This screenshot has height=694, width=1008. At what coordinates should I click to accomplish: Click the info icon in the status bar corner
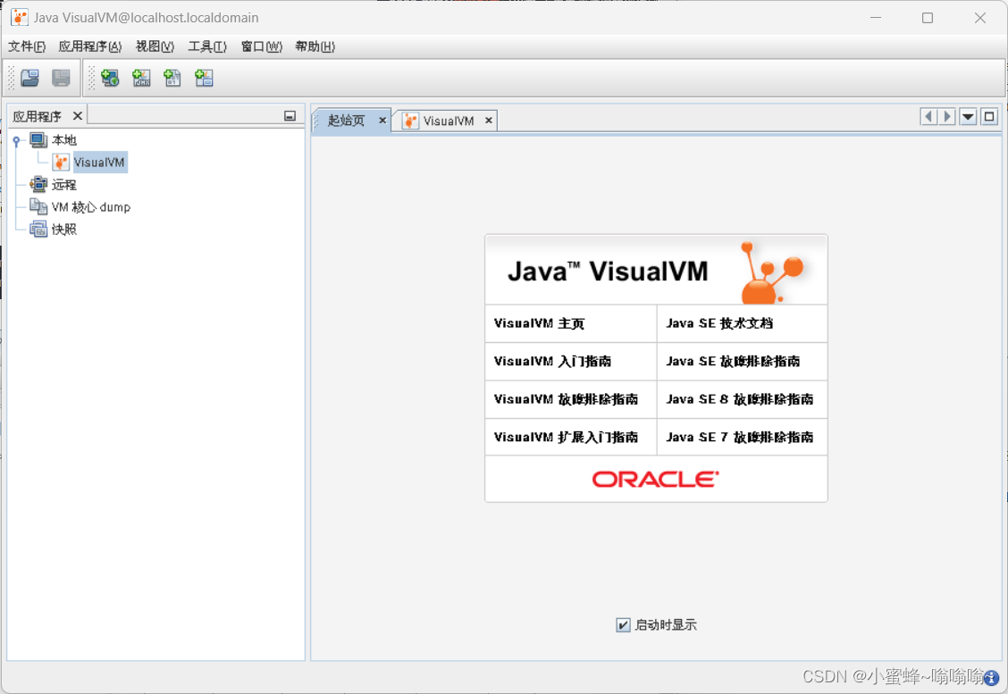pyautogui.click(x=992, y=678)
